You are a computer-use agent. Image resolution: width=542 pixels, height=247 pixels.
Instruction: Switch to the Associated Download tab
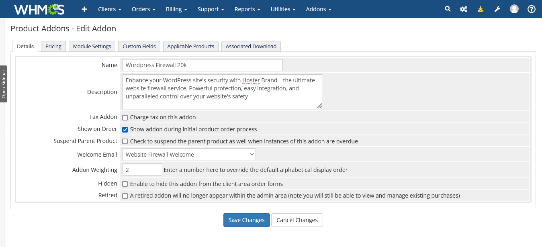pos(251,47)
